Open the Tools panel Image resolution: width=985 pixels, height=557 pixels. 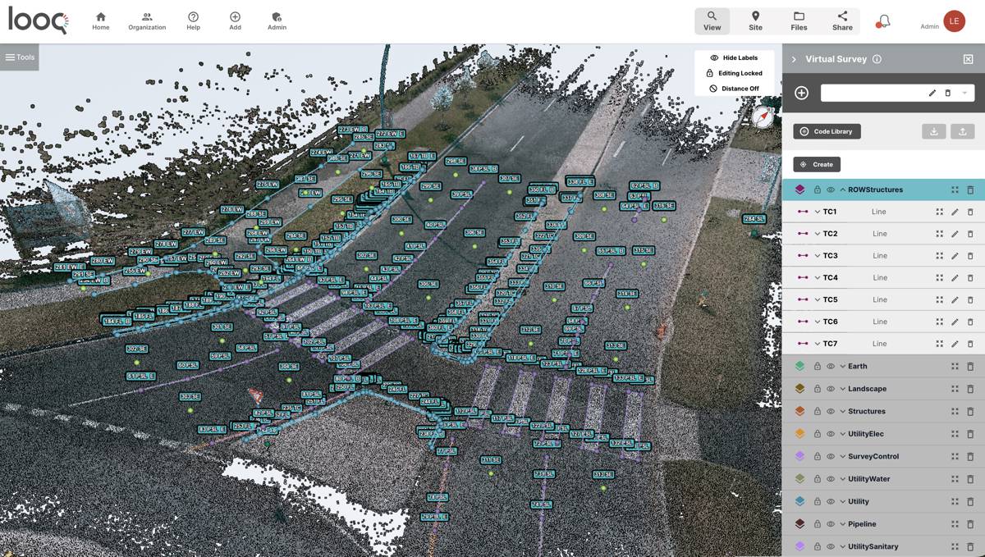point(19,57)
